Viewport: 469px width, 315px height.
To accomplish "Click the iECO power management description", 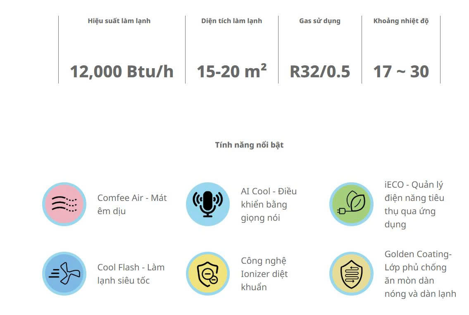I will coord(414,204).
